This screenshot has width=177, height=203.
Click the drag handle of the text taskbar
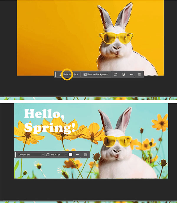16,154
